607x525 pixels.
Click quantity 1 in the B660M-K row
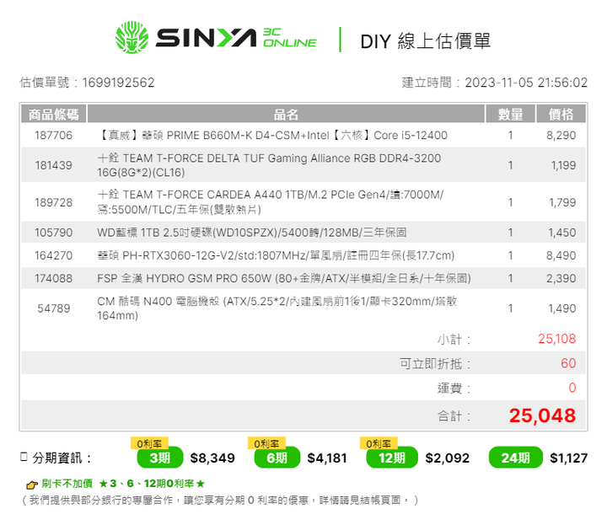510,136
